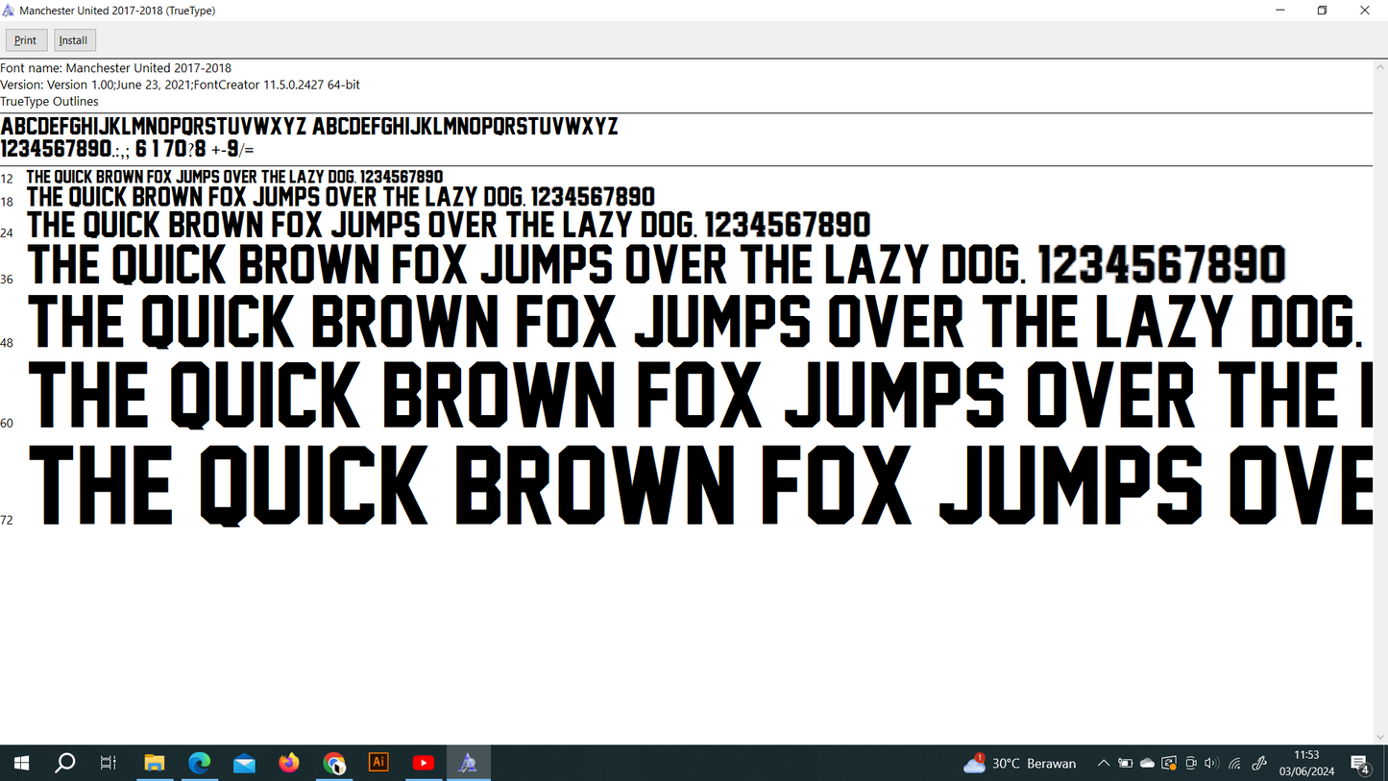
Task: Open Google Chrome from the taskbar
Action: click(x=333, y=764)
